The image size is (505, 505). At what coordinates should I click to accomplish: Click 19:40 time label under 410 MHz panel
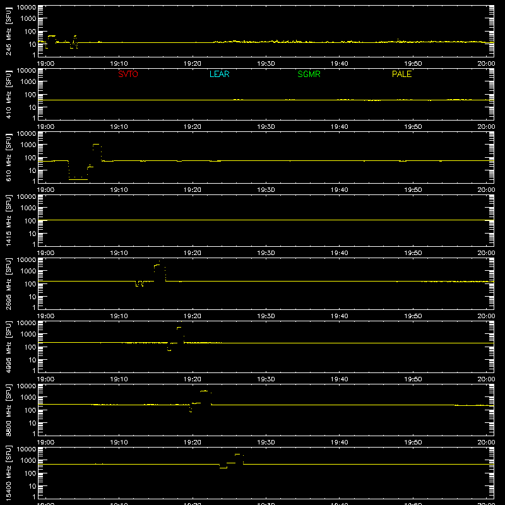[340, 127]
